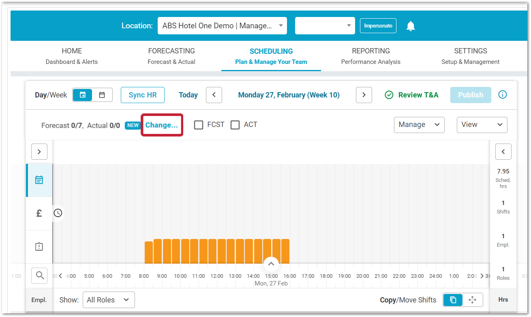Click the magnifier search icon

40,275
